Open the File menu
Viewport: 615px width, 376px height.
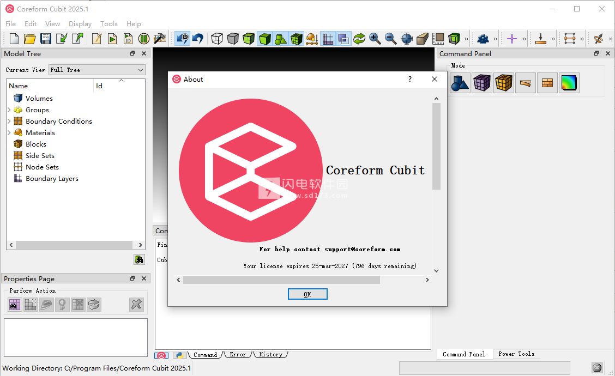click(10, 24)
